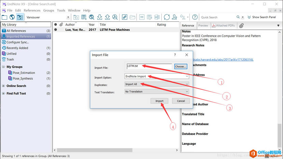Switch to Online Search Mode globe icon

coord(12,17)
